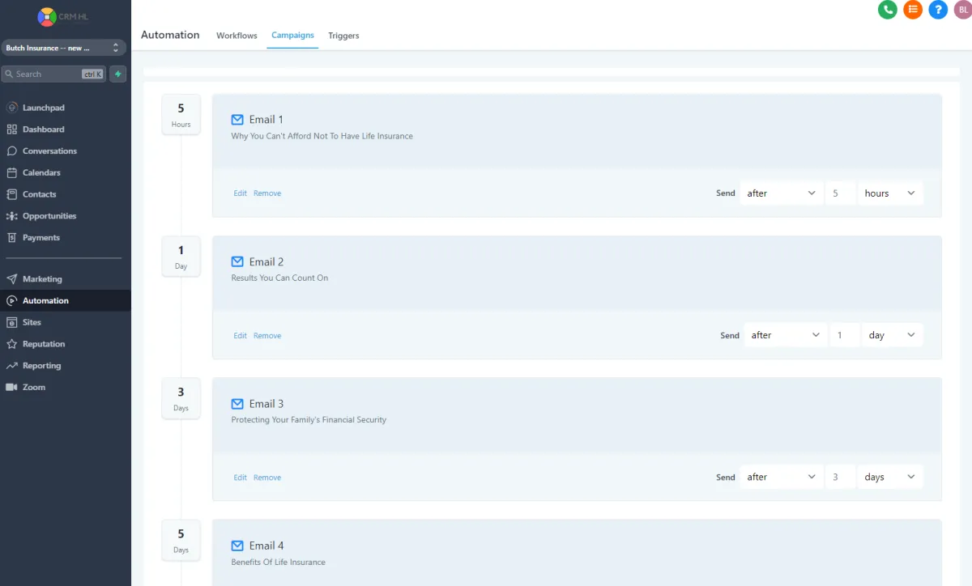Screen dimensions: 972x586
Task: Select the Campaigns tab
Action: pyautogui.click(x=292, y=36)
